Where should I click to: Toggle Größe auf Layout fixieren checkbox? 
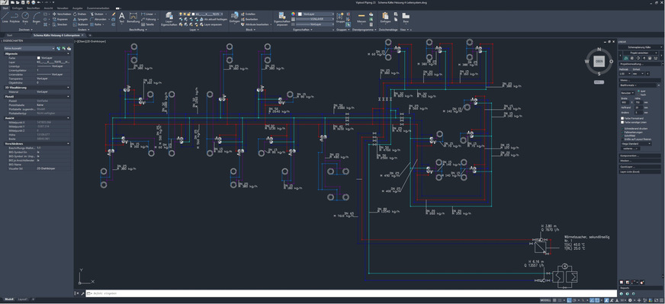click(x=622, y=139)
